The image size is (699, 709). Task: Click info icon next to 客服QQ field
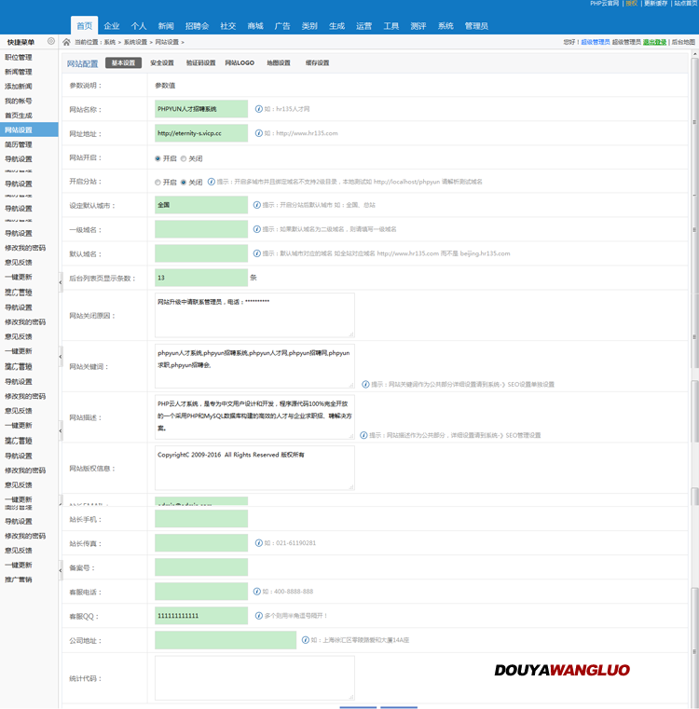pos(259,616)
